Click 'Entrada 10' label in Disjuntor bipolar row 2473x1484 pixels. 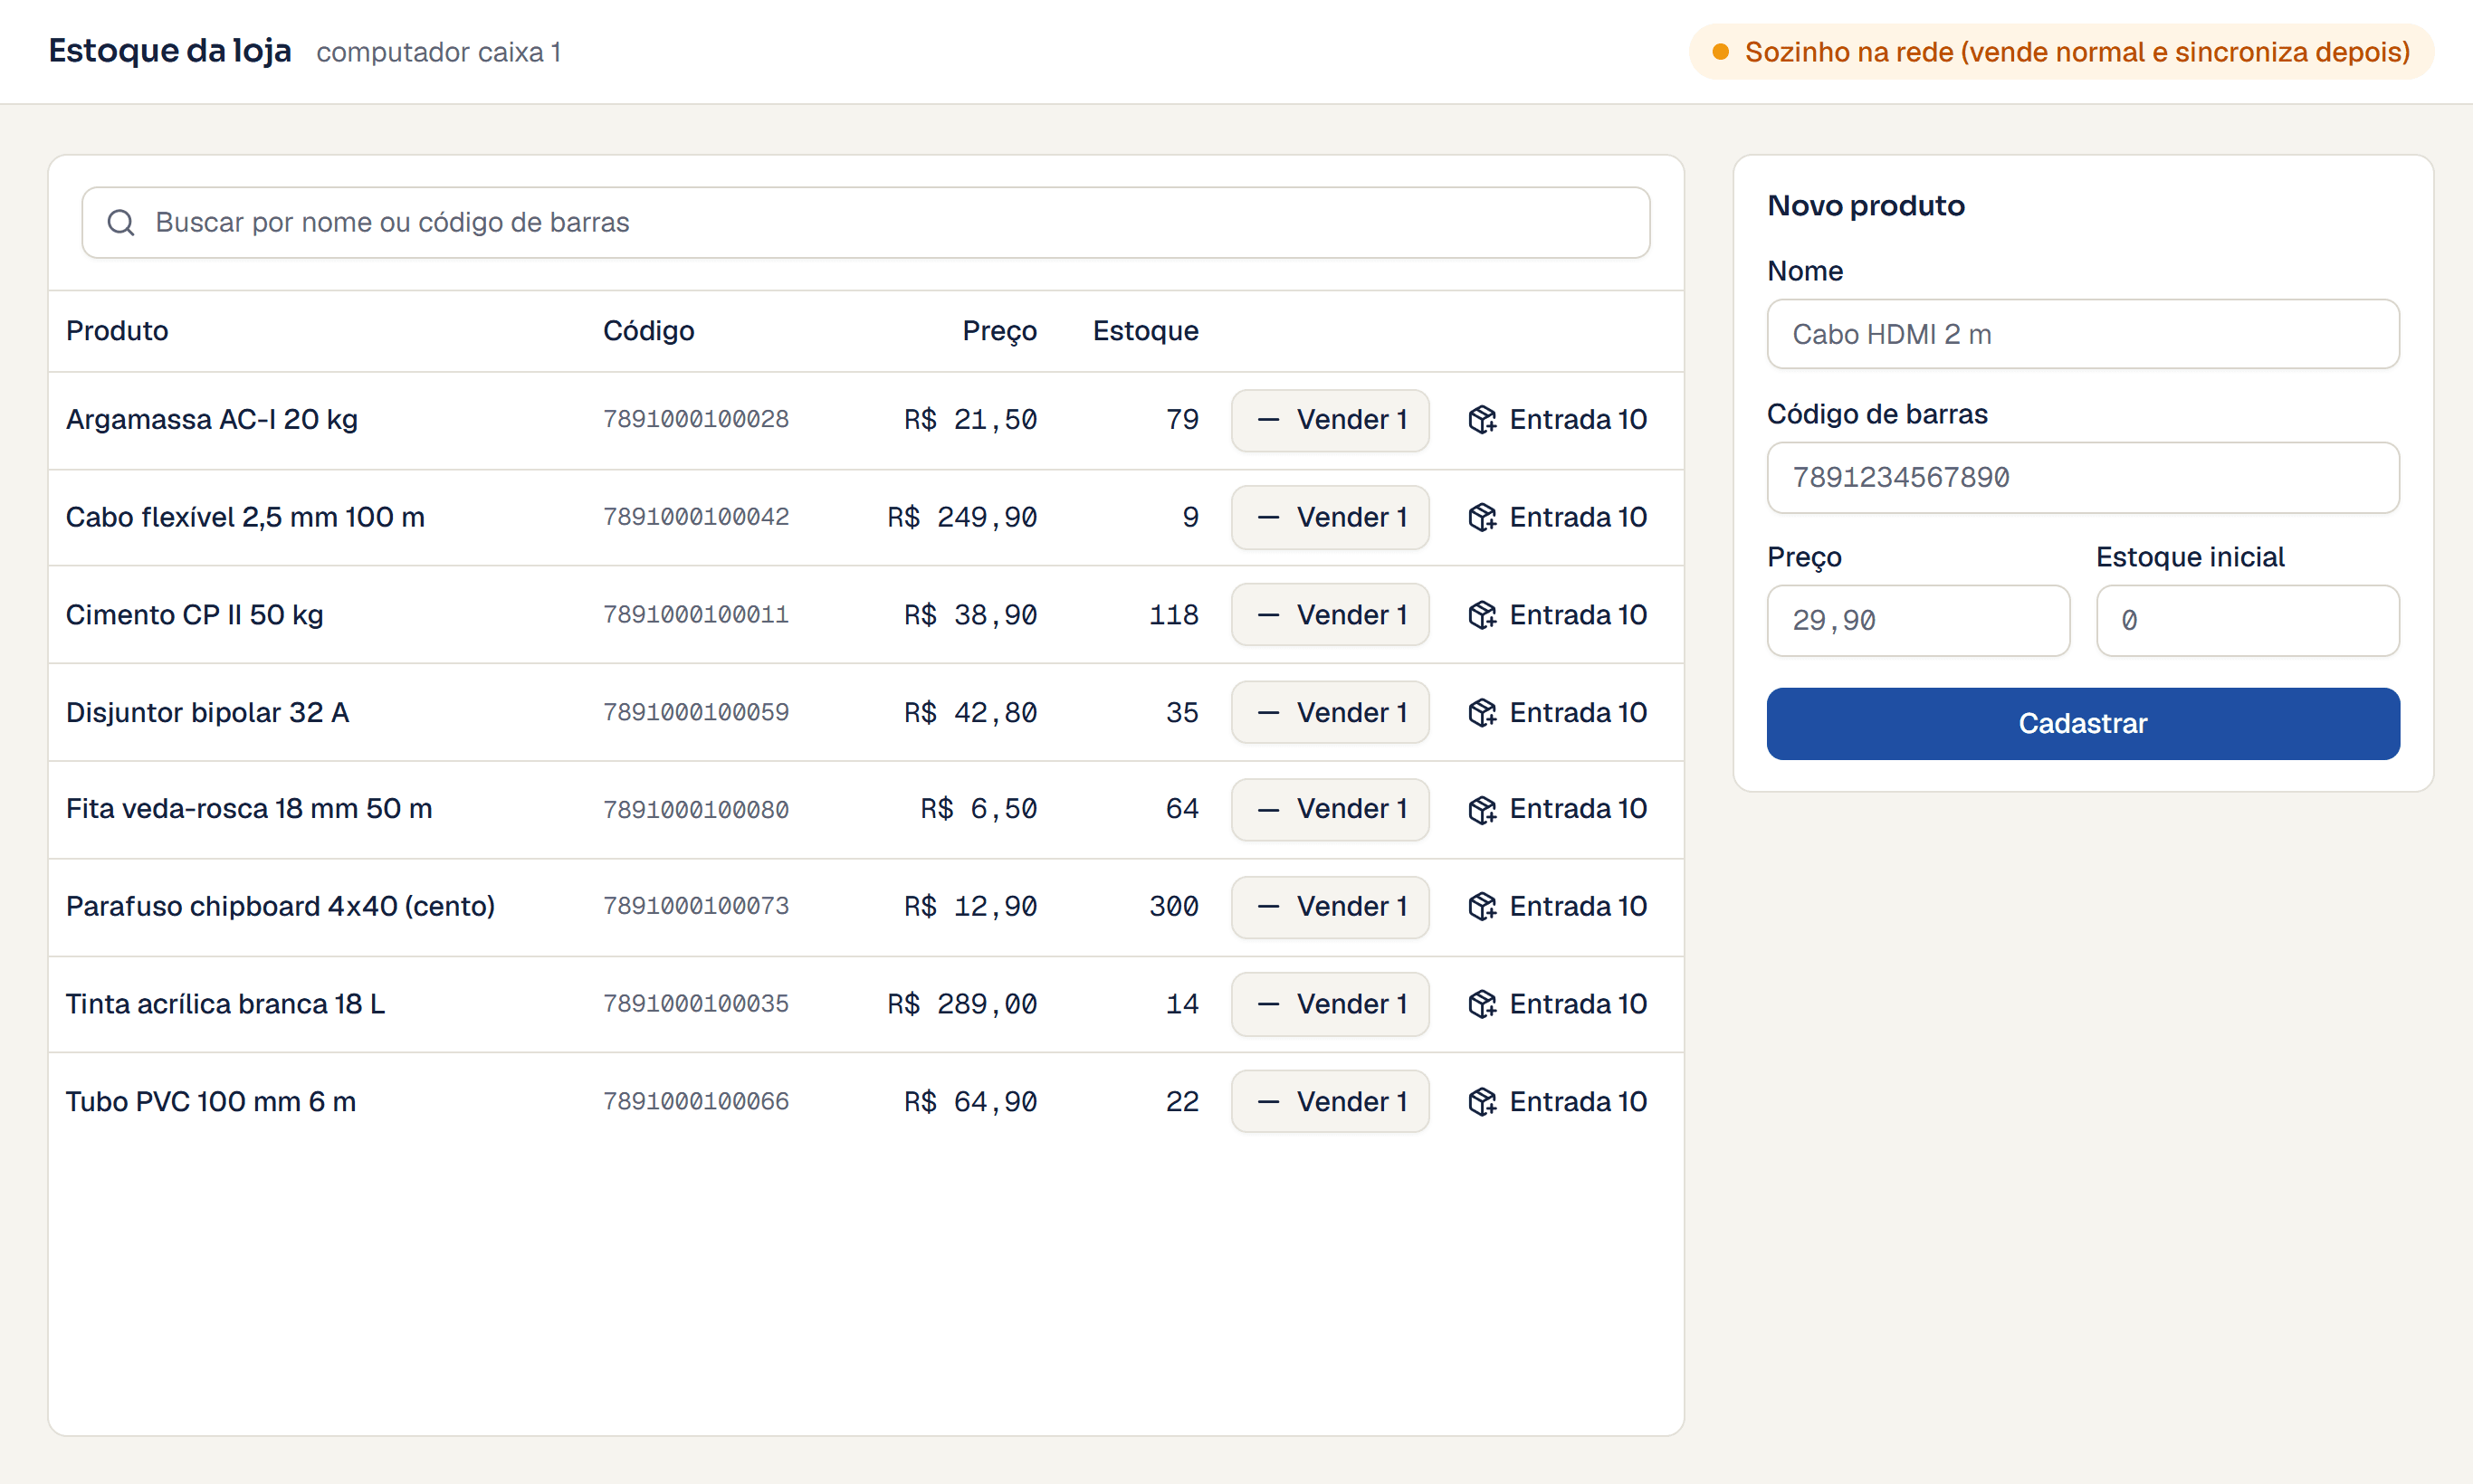(x=1578, y=712)
